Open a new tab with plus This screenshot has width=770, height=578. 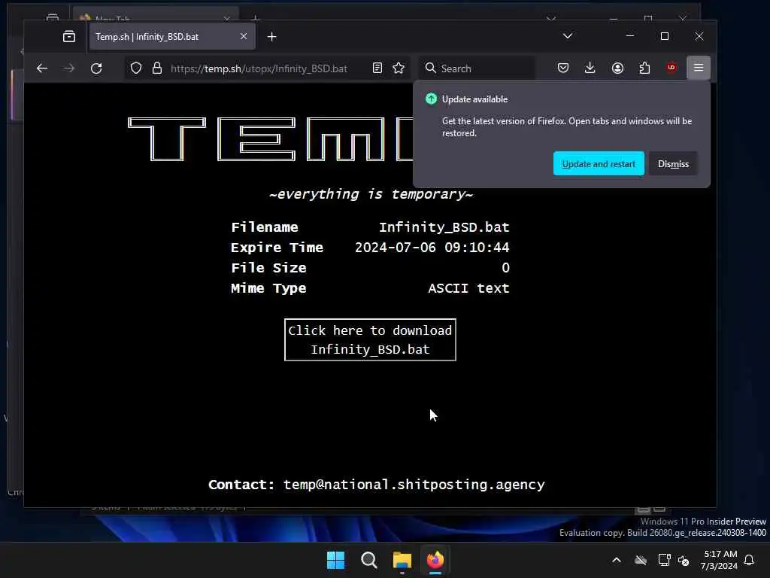(271, 37)
